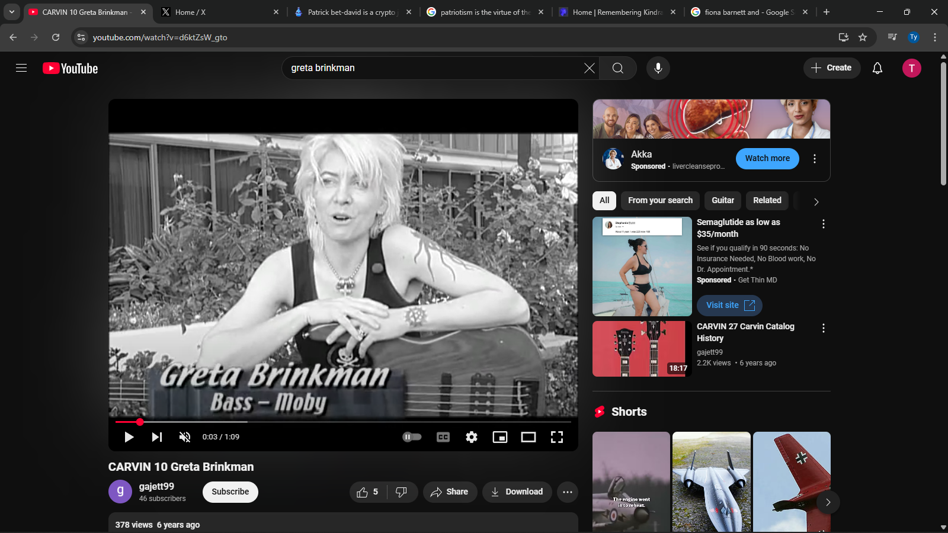Image resolution: width=948 pixels, height=533 pixels.
Task: Toggle closed captions
Action: click(x=443, y=437)
